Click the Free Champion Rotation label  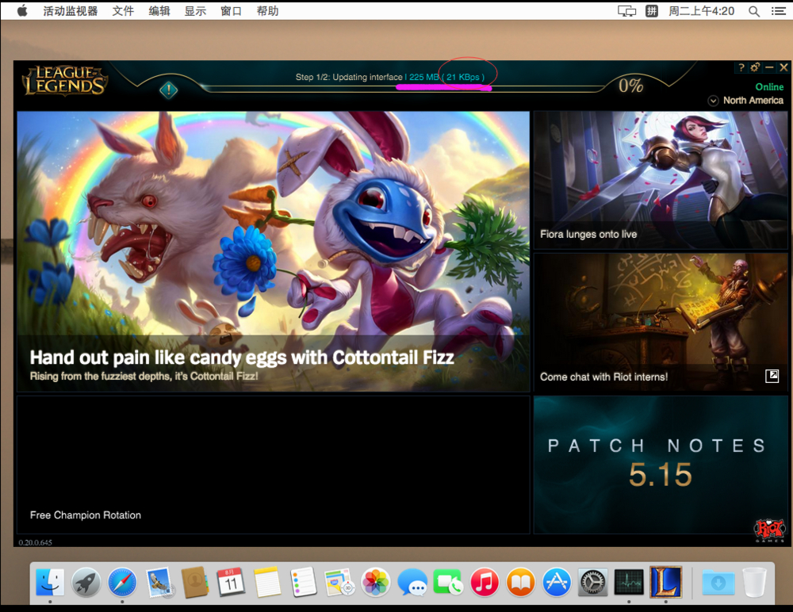coord(86,515)
